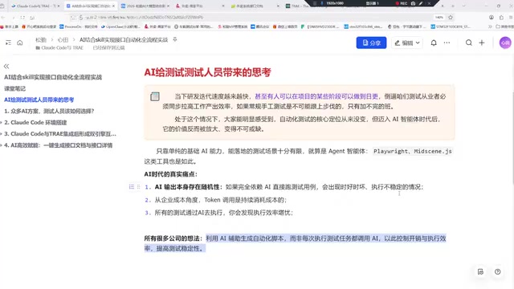Viewport: 514px width, 289px height.
Task: Click the search magnifier icon in header
Action: [469, 43]
